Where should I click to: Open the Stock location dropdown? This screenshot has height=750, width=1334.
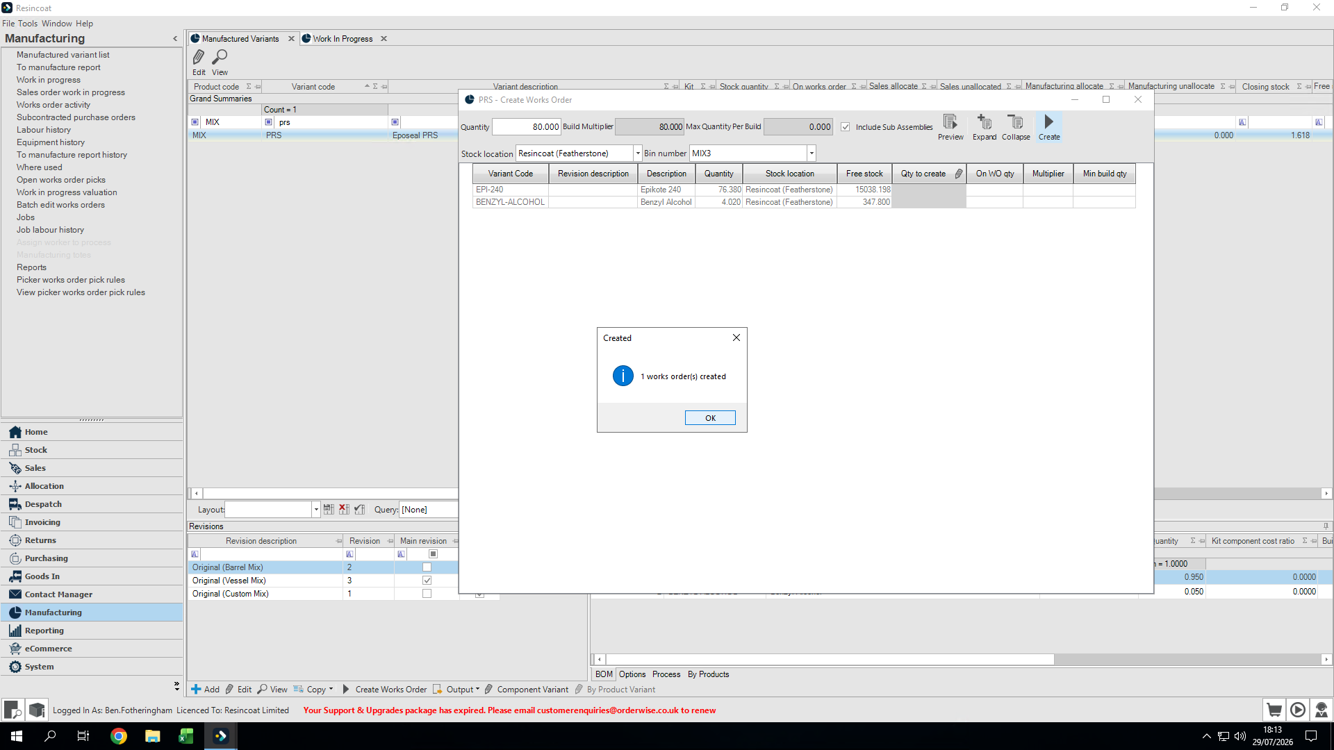click(638, 153)
